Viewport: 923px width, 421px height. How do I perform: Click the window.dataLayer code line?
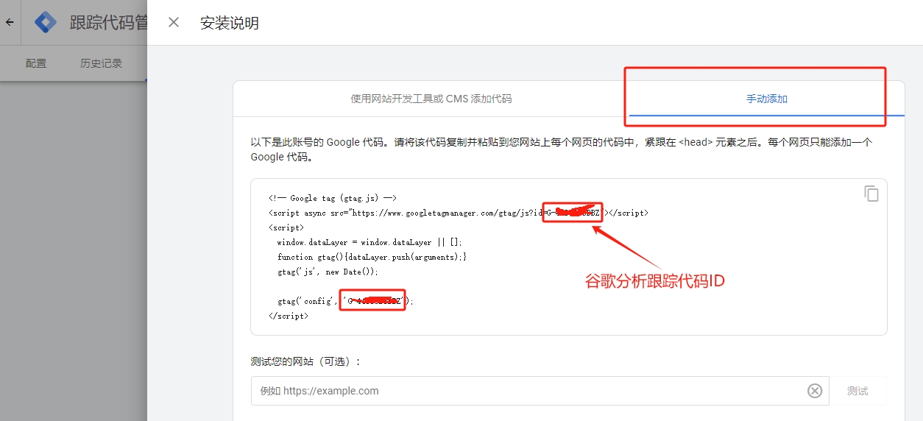pyautogui.click(x=369, y=242)
